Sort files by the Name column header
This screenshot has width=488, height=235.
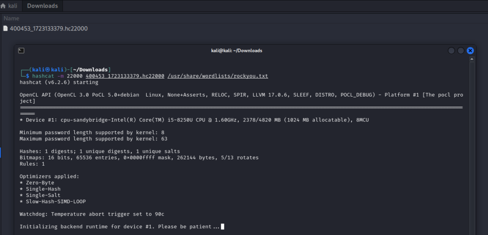(11, 18)
